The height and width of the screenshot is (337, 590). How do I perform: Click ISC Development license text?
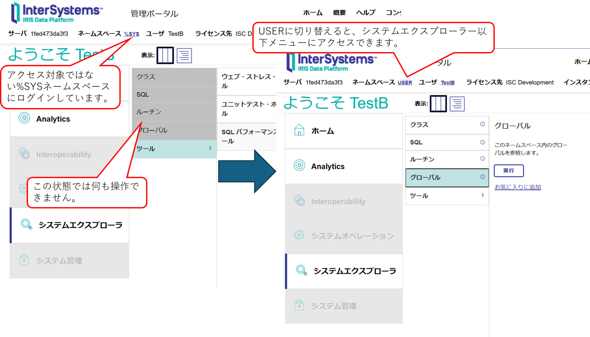pos(530,83)
